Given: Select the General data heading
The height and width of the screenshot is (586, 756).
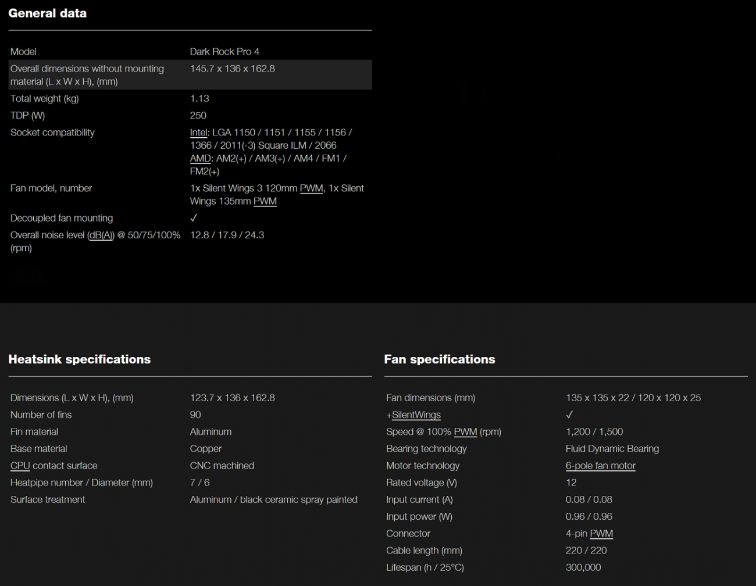Looking at the screenshot, I should click(47, 13).
